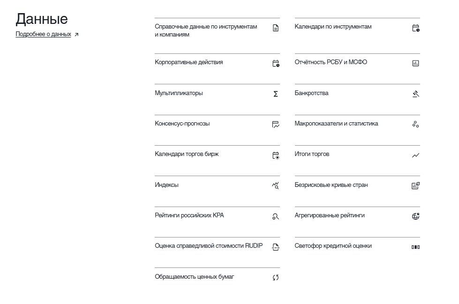Open Календари торгов бирж
459x304 pixels.
coord(217,161)
